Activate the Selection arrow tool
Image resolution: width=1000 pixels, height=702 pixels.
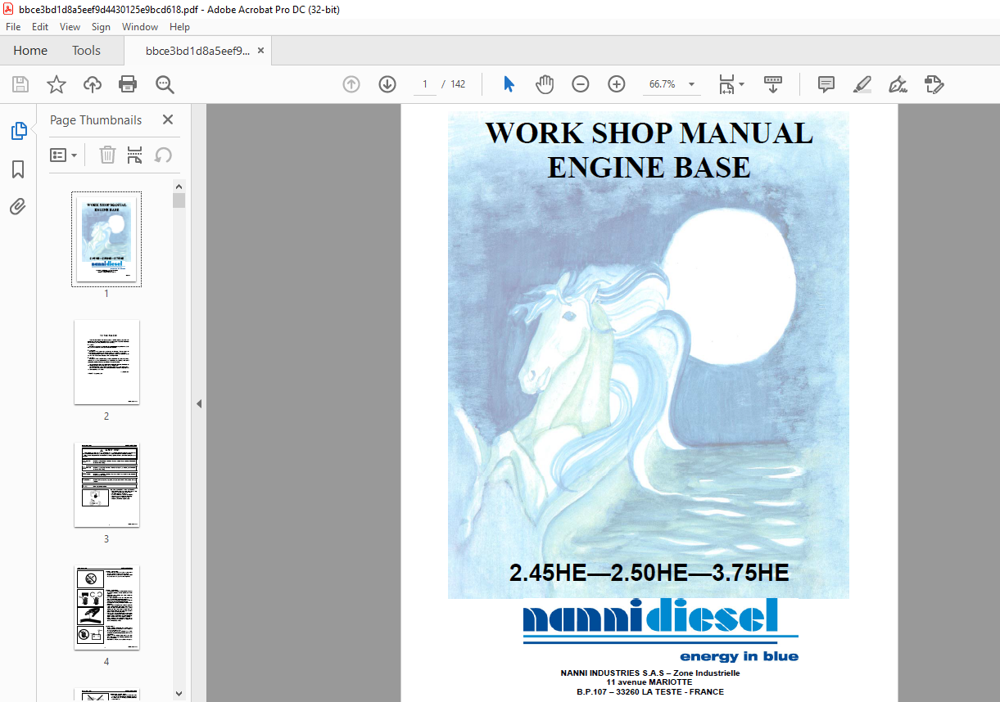509,84
